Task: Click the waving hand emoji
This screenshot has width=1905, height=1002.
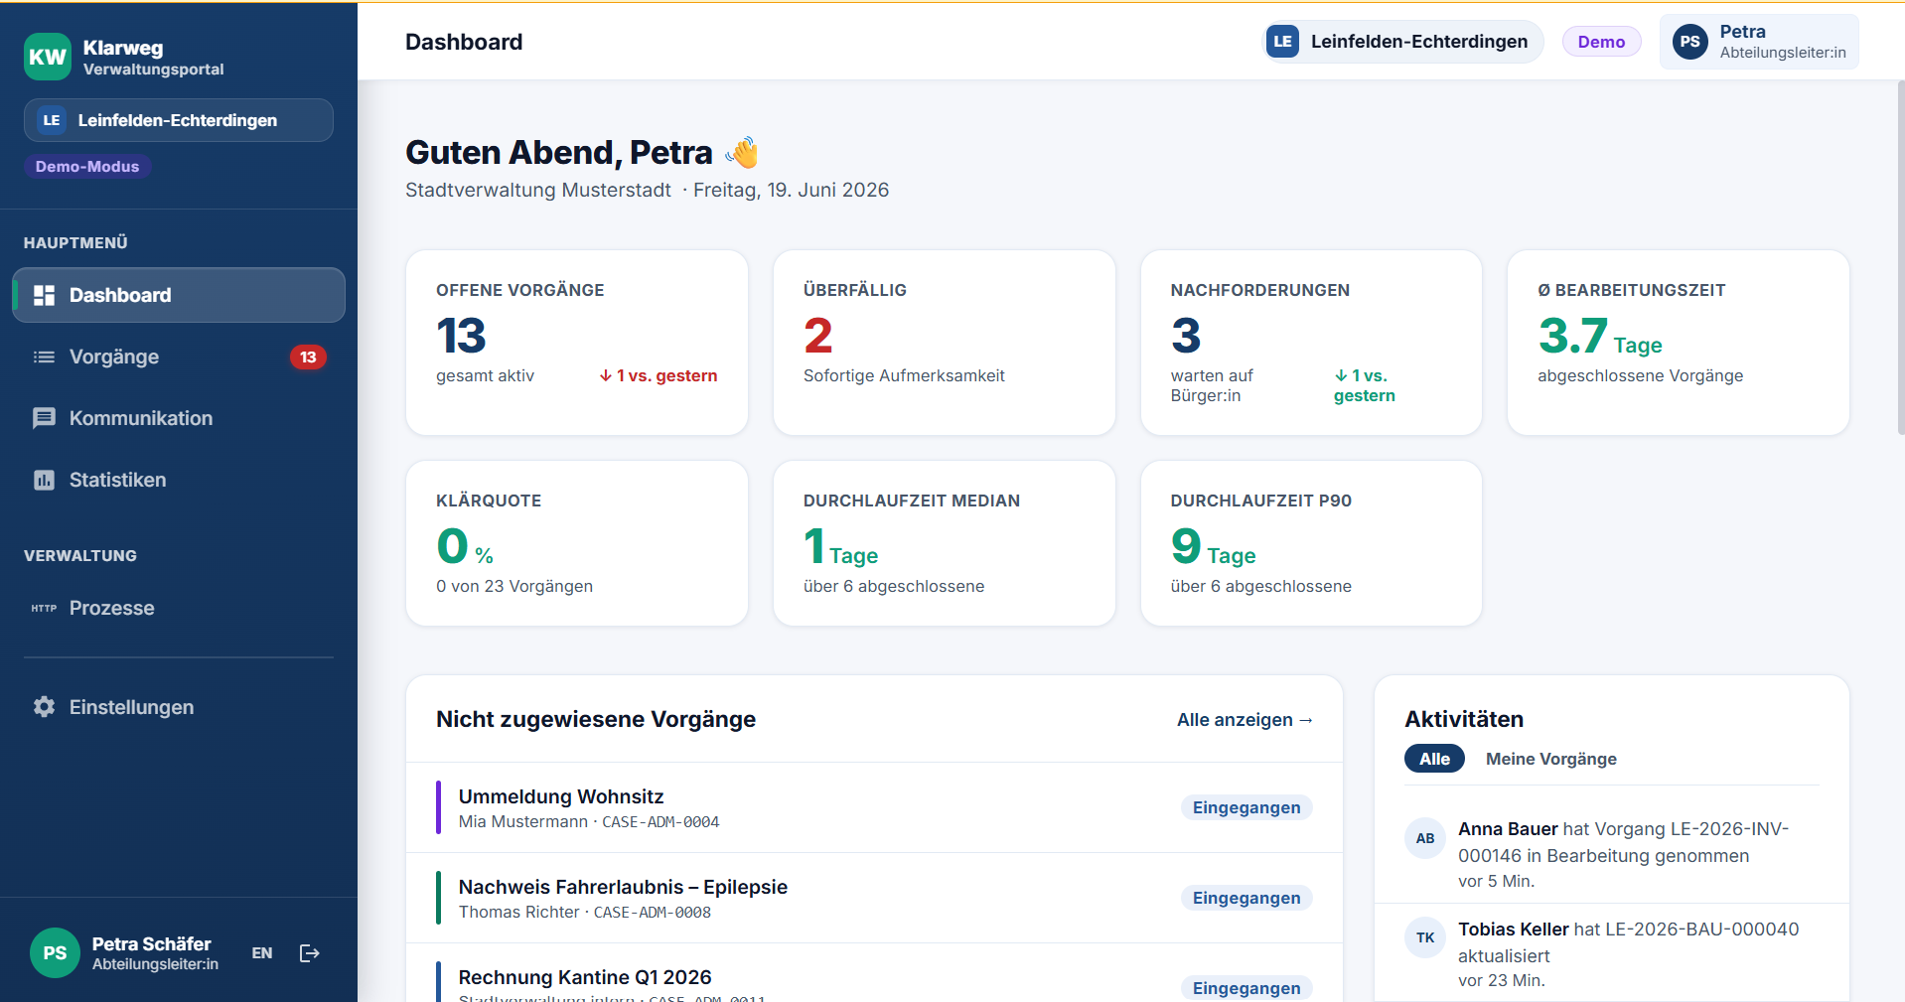Action: tap(742, 152)
